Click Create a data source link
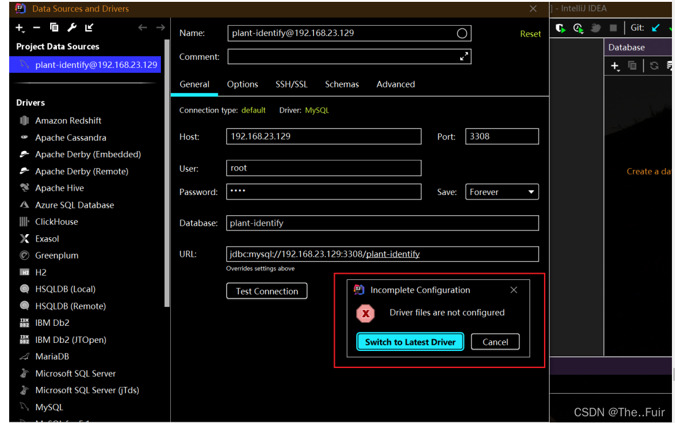The height and width of the screenshot is (423, 675). point(649,172)
